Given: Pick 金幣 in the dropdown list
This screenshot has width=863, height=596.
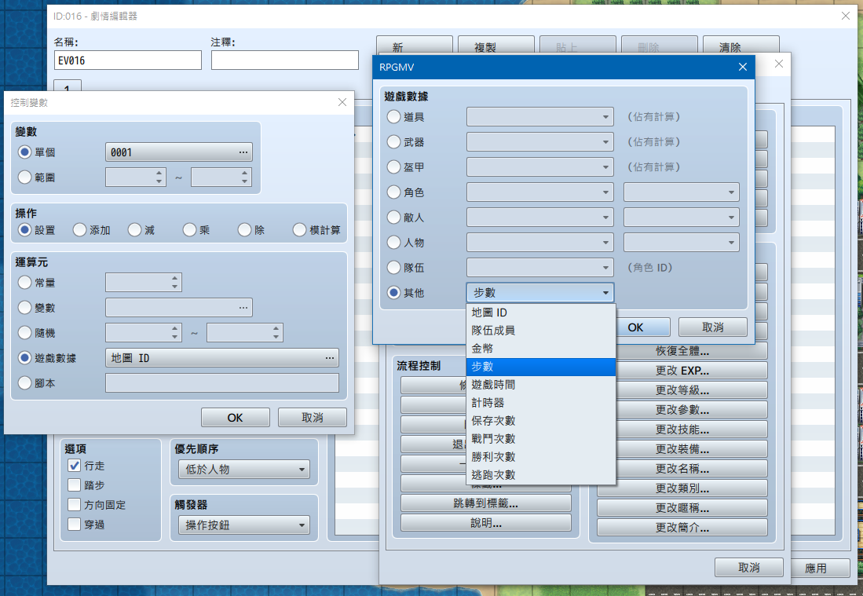Looking at the screenshot, I should [540, 349].
